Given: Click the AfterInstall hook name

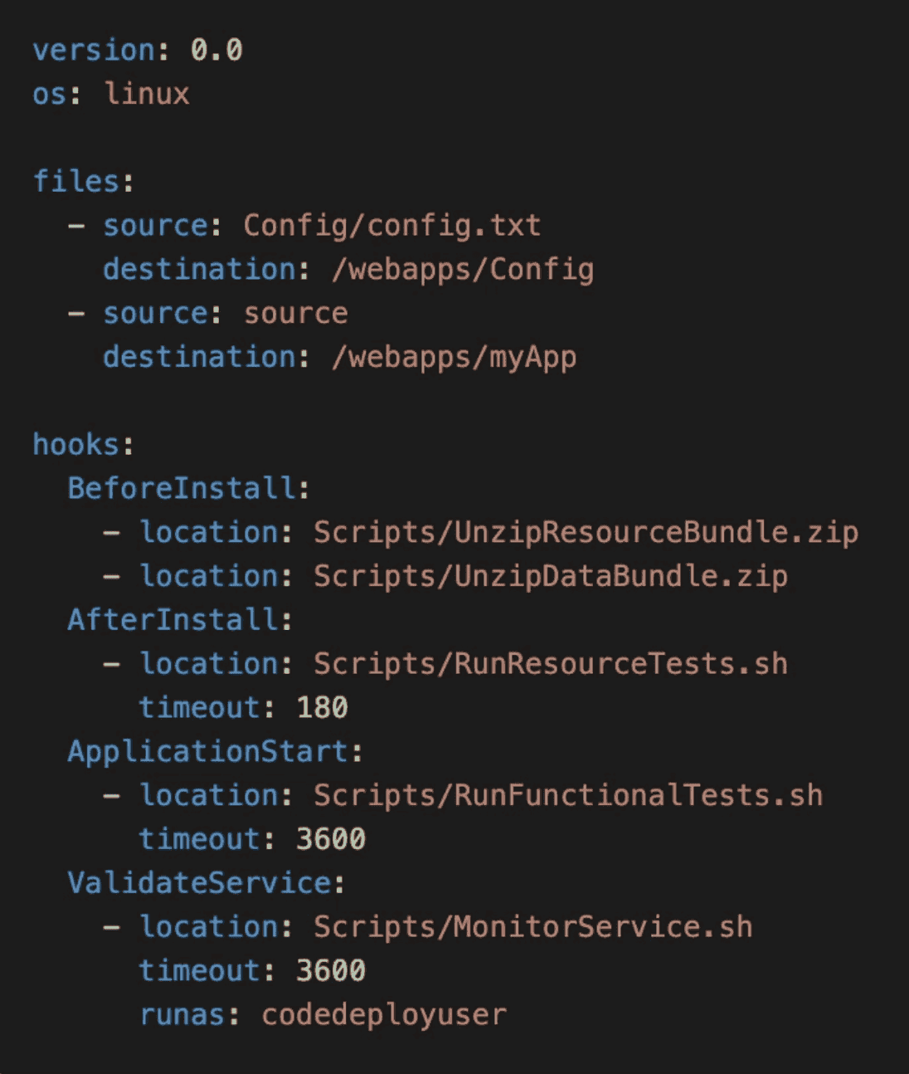Looking at the screenshot, I should click(173, 620).
